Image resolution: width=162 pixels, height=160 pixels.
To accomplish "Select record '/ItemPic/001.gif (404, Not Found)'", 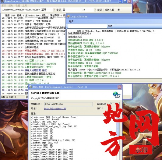I will coord(50,124).
